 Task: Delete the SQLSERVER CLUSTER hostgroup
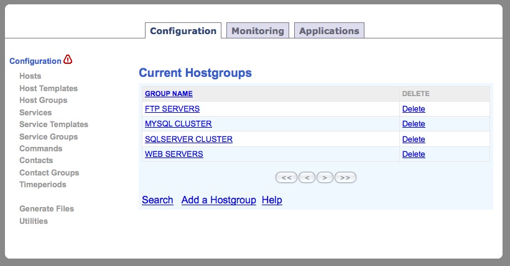[414, 139]
